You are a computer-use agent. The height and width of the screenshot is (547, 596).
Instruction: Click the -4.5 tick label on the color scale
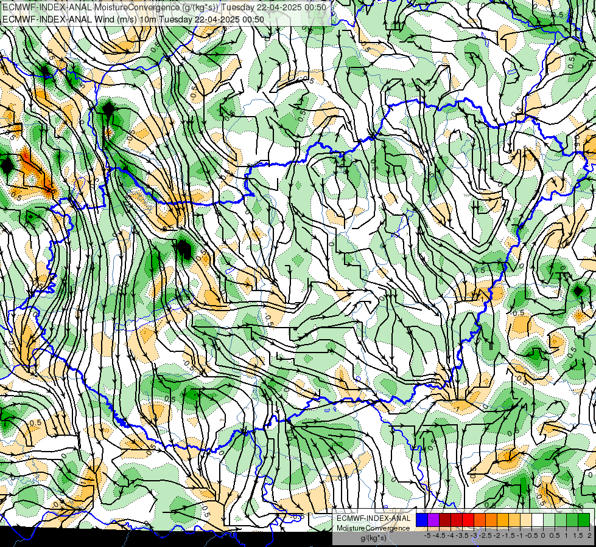(x=439, y=535)
